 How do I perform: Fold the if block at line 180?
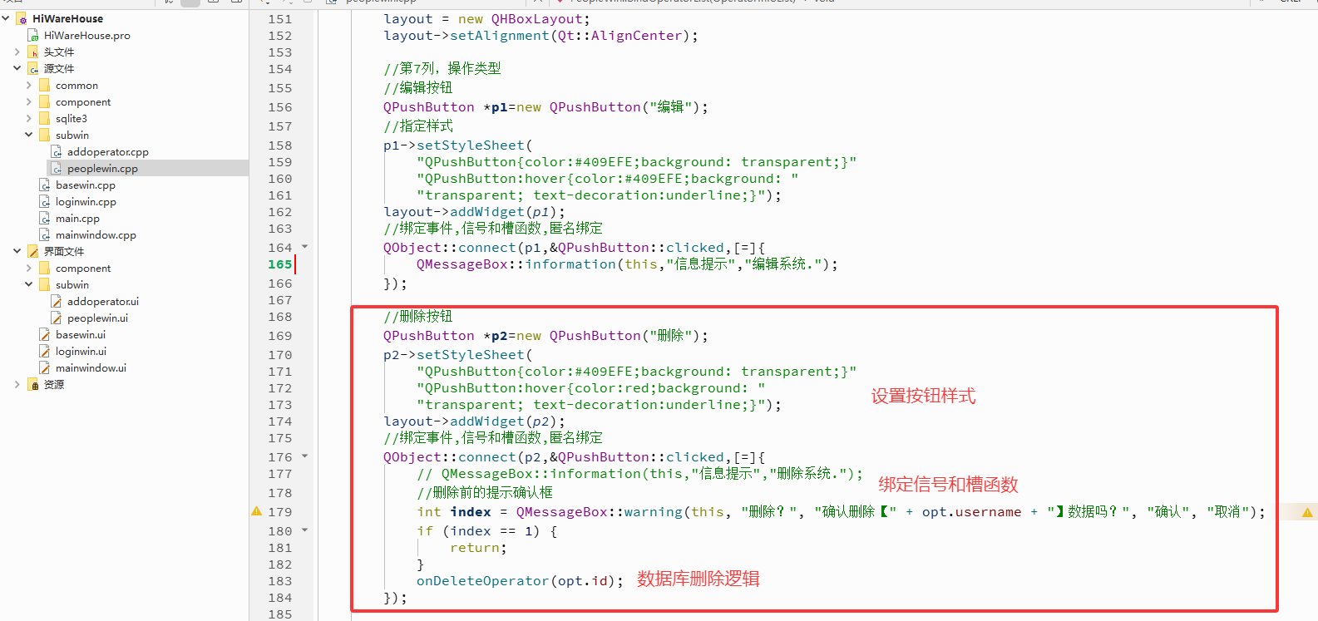pyautogui.click(x=305, y=530)
